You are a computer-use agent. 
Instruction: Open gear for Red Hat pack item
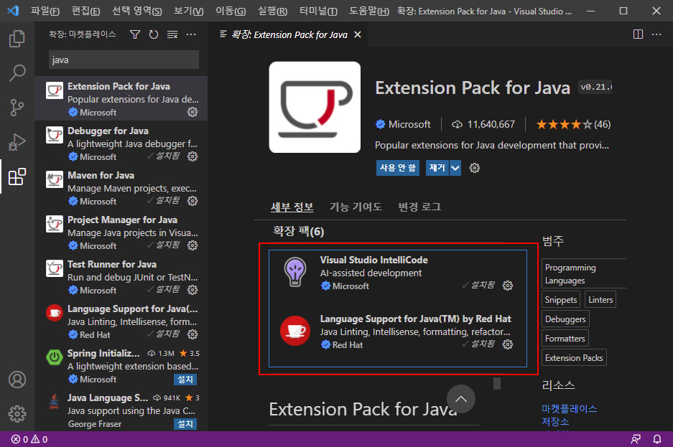click(507, 344)
